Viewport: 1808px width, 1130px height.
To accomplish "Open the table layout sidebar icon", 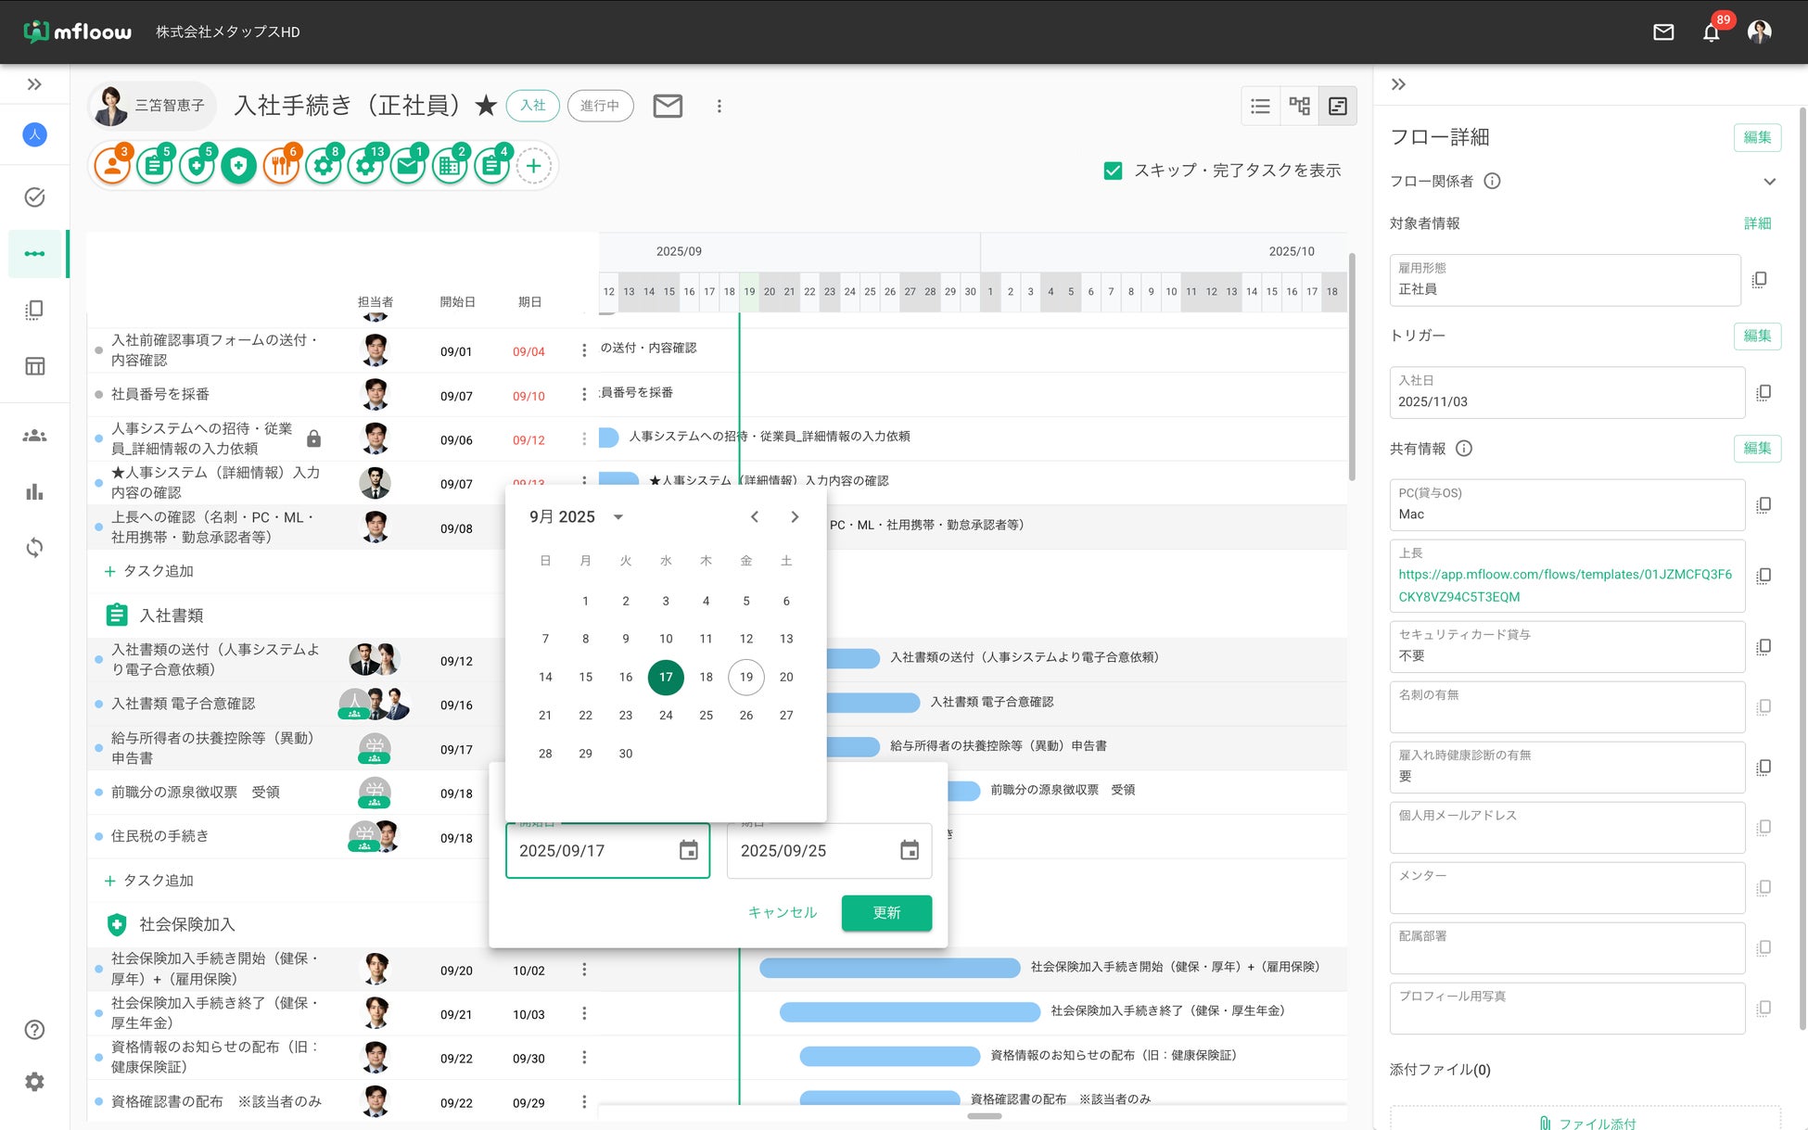I will [x=34, y=366].
